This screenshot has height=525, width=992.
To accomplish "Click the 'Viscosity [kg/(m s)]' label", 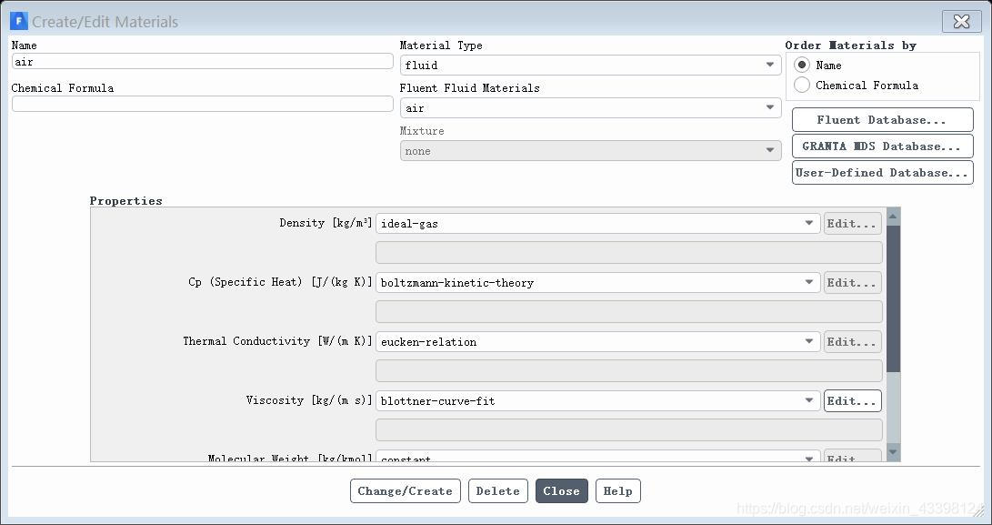I will coord(309,400).
